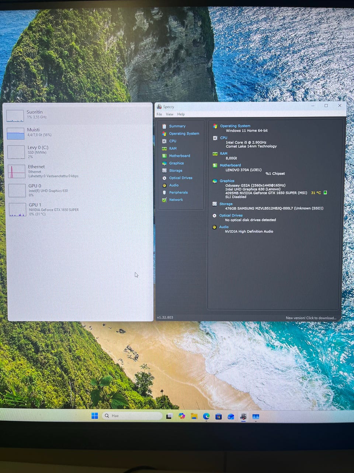Click the Windows flag icon beside Operating System in sidebar
This screenshot has width=354, height=473.
click(x=164, y=133)
